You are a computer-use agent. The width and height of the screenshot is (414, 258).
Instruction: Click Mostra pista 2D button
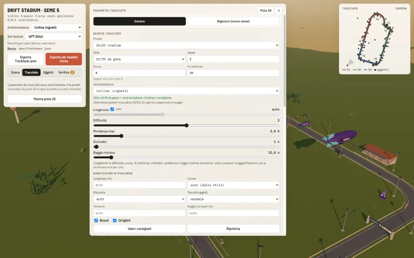(44, 99)
